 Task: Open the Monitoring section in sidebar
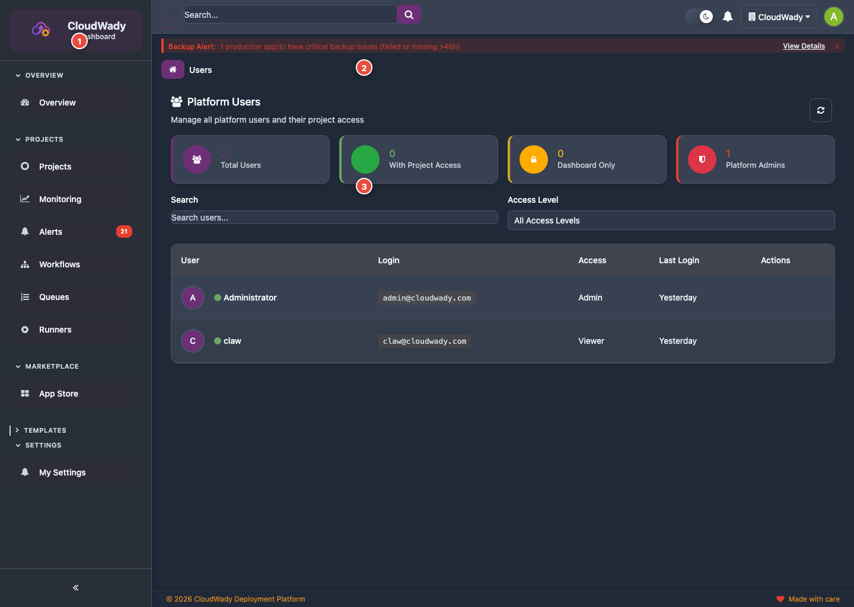(59, 199)
